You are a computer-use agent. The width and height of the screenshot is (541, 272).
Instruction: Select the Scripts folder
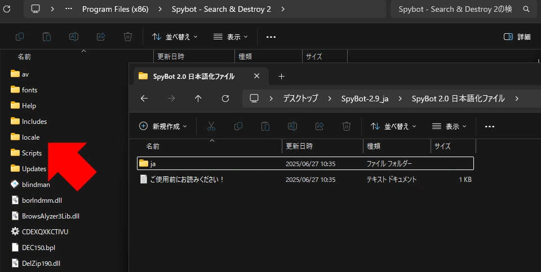26,153
